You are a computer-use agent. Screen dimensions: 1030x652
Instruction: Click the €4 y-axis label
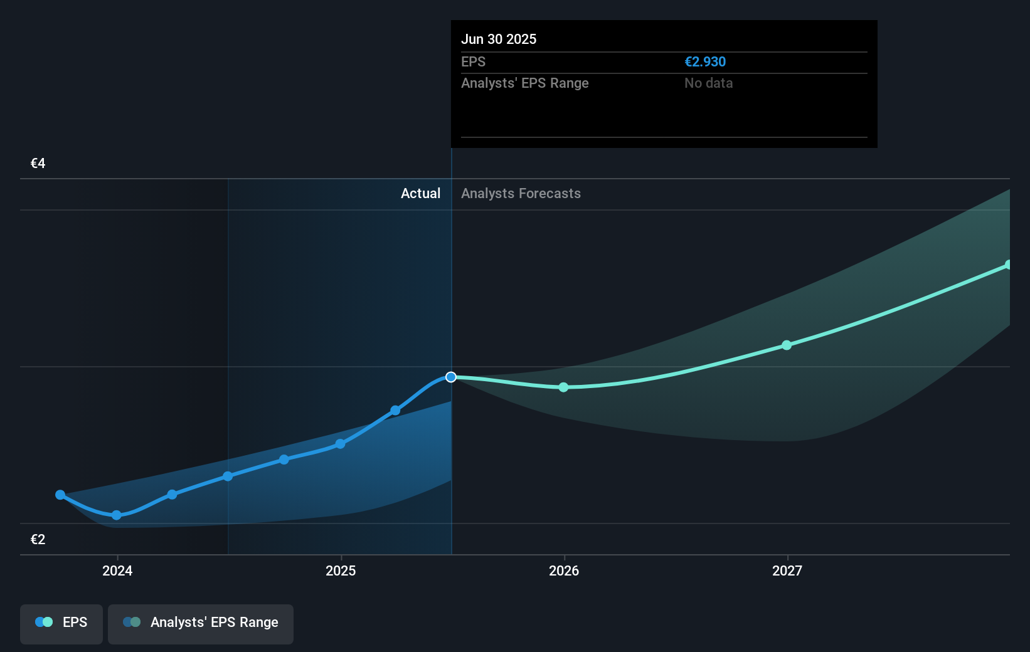(x=38, y=164)
